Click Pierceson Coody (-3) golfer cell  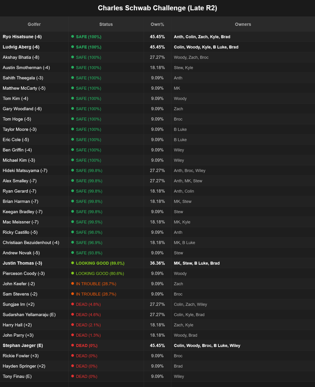(34, 273)
